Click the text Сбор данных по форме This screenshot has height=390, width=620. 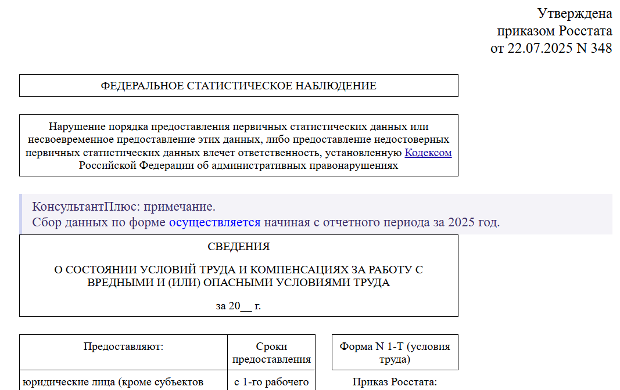(x=99, y=222)
